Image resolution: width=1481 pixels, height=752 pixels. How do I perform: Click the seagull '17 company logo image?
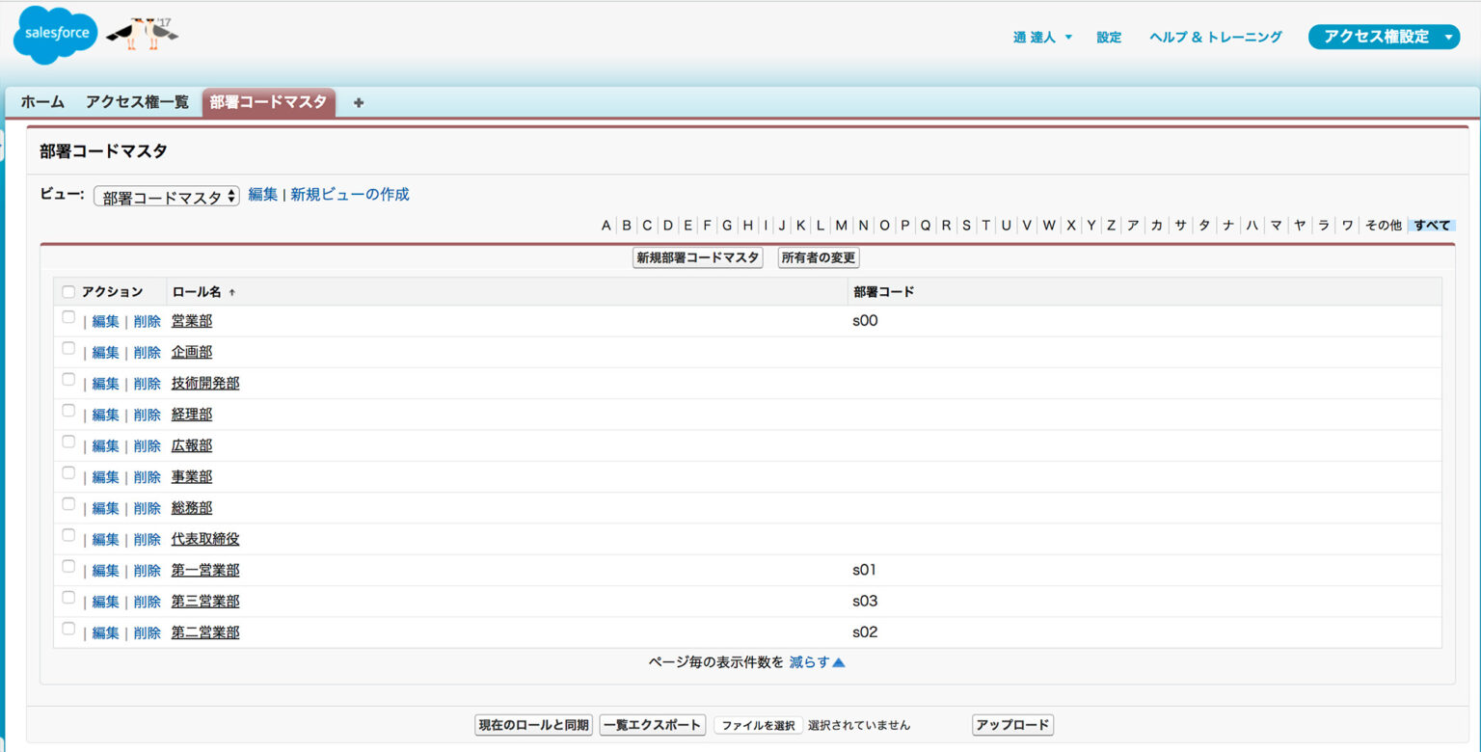click(141, 31)
